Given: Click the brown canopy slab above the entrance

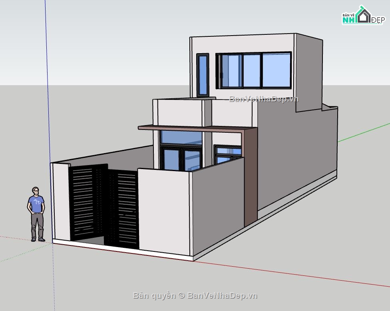Looking at the screenshot, I should coord(197,129).
